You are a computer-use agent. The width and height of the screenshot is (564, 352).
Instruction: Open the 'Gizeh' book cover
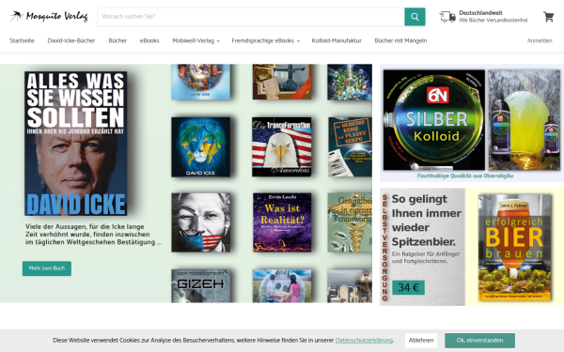201,286
